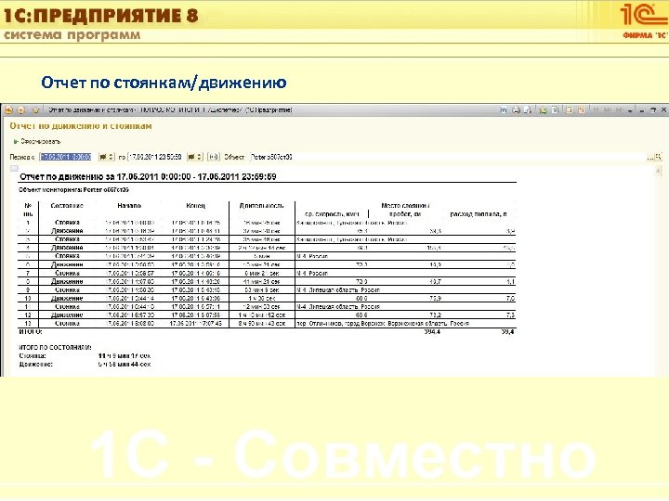Image resolution: width=669 pixels, height=501 pixels.
Task: Click fuel value 1,1 in row 8
Action: (x=511, y=281)
